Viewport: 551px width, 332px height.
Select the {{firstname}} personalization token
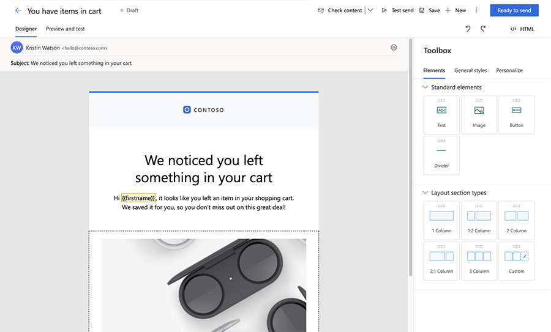click(138, 198)
